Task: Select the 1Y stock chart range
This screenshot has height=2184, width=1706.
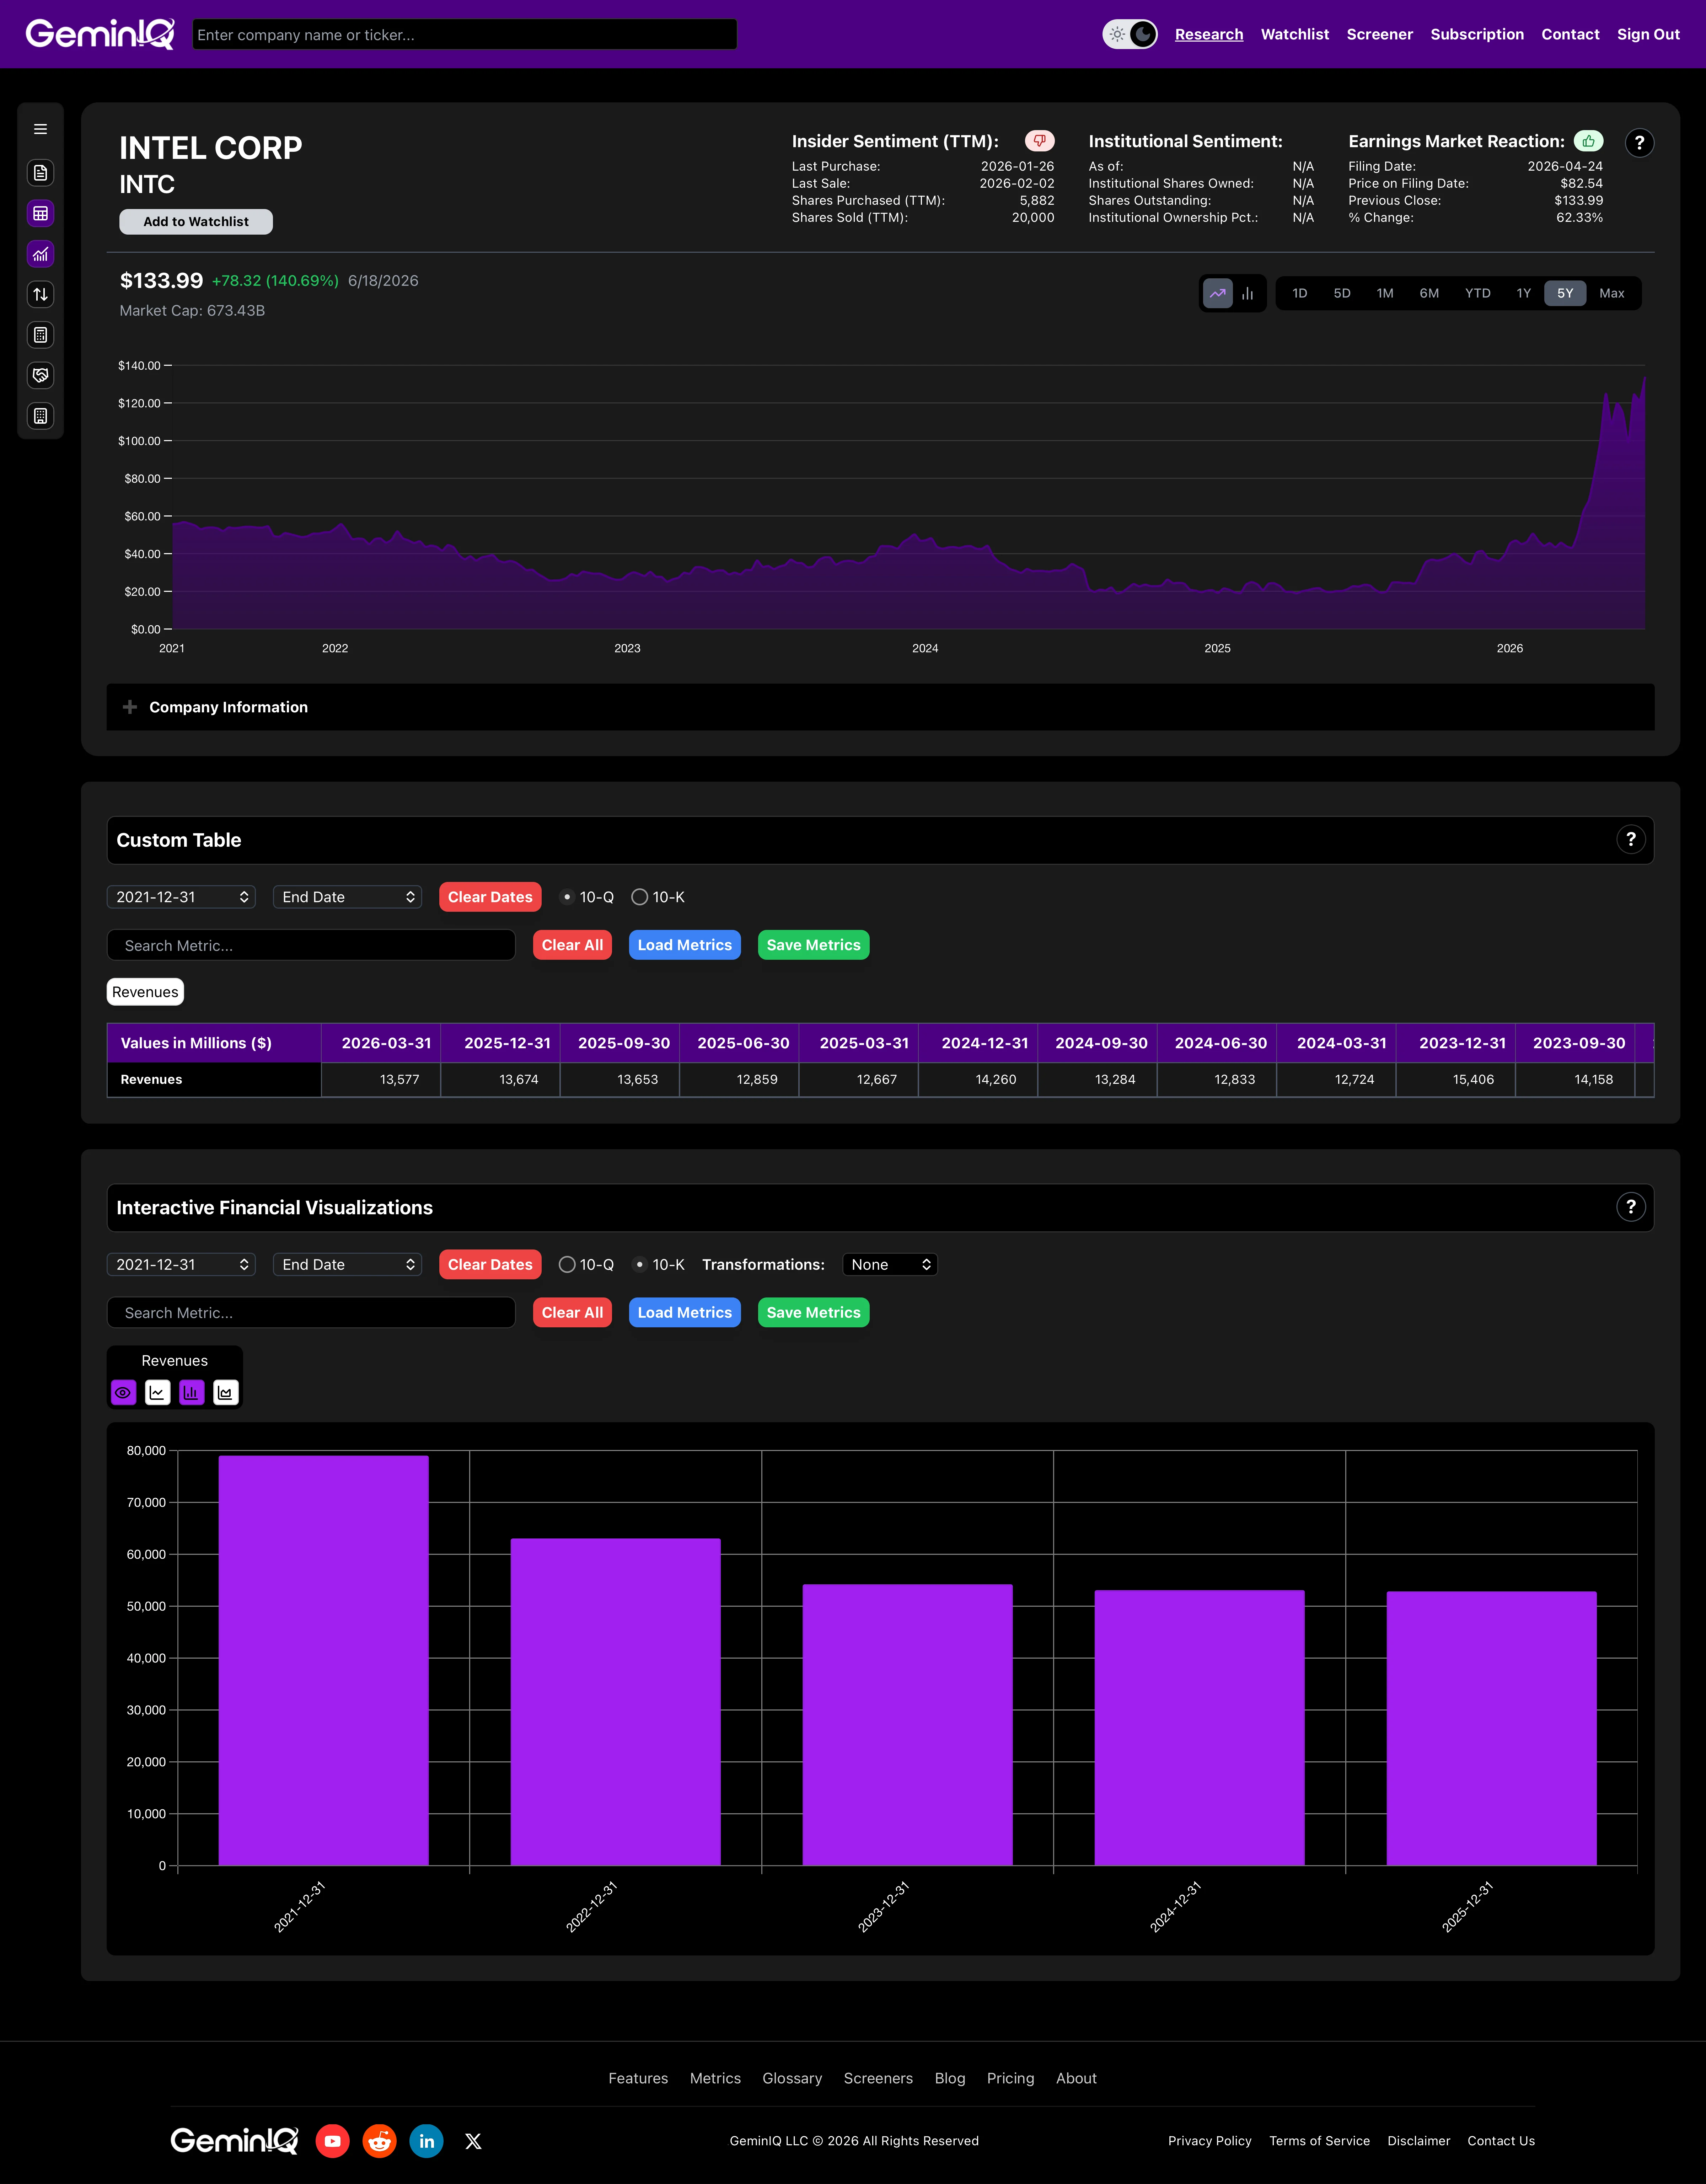Action: click(x=1523, y=293)
